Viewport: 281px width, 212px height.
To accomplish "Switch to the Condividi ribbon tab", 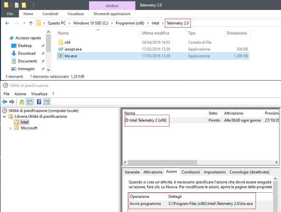I will [50, 14].
